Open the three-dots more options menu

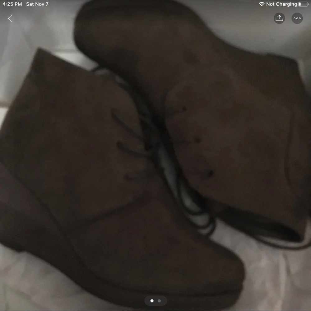click(297, 18)
